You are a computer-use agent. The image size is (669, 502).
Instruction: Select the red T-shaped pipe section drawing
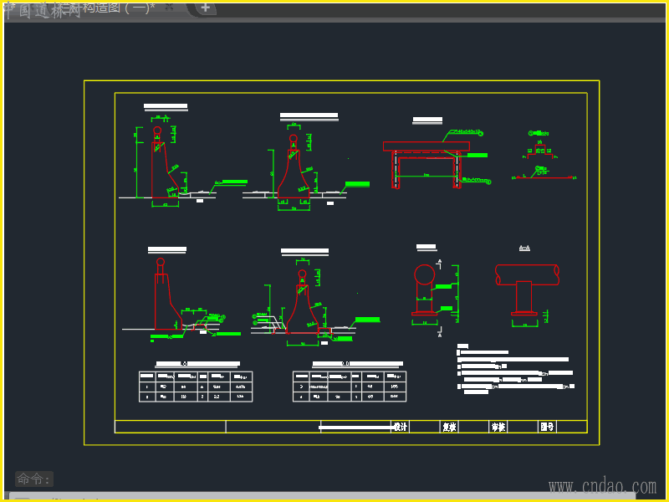(527, 289)
